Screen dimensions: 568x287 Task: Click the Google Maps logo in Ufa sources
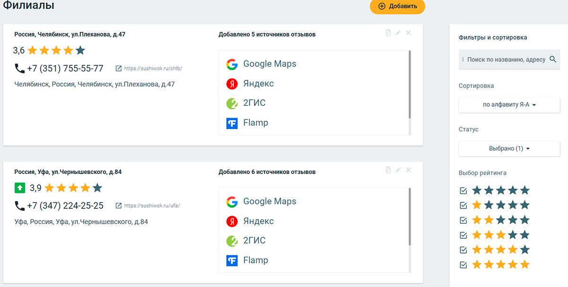click(x=231, y=202)
